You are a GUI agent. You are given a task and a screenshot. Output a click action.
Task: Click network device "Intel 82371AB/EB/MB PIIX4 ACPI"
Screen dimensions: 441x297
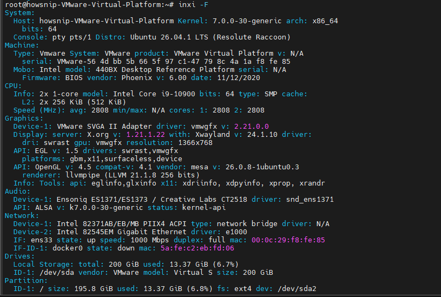[122, 224]
